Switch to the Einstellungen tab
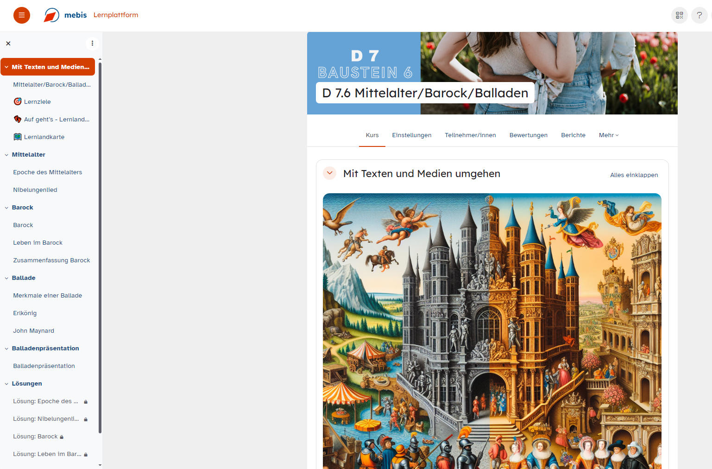 pos(411,135)
